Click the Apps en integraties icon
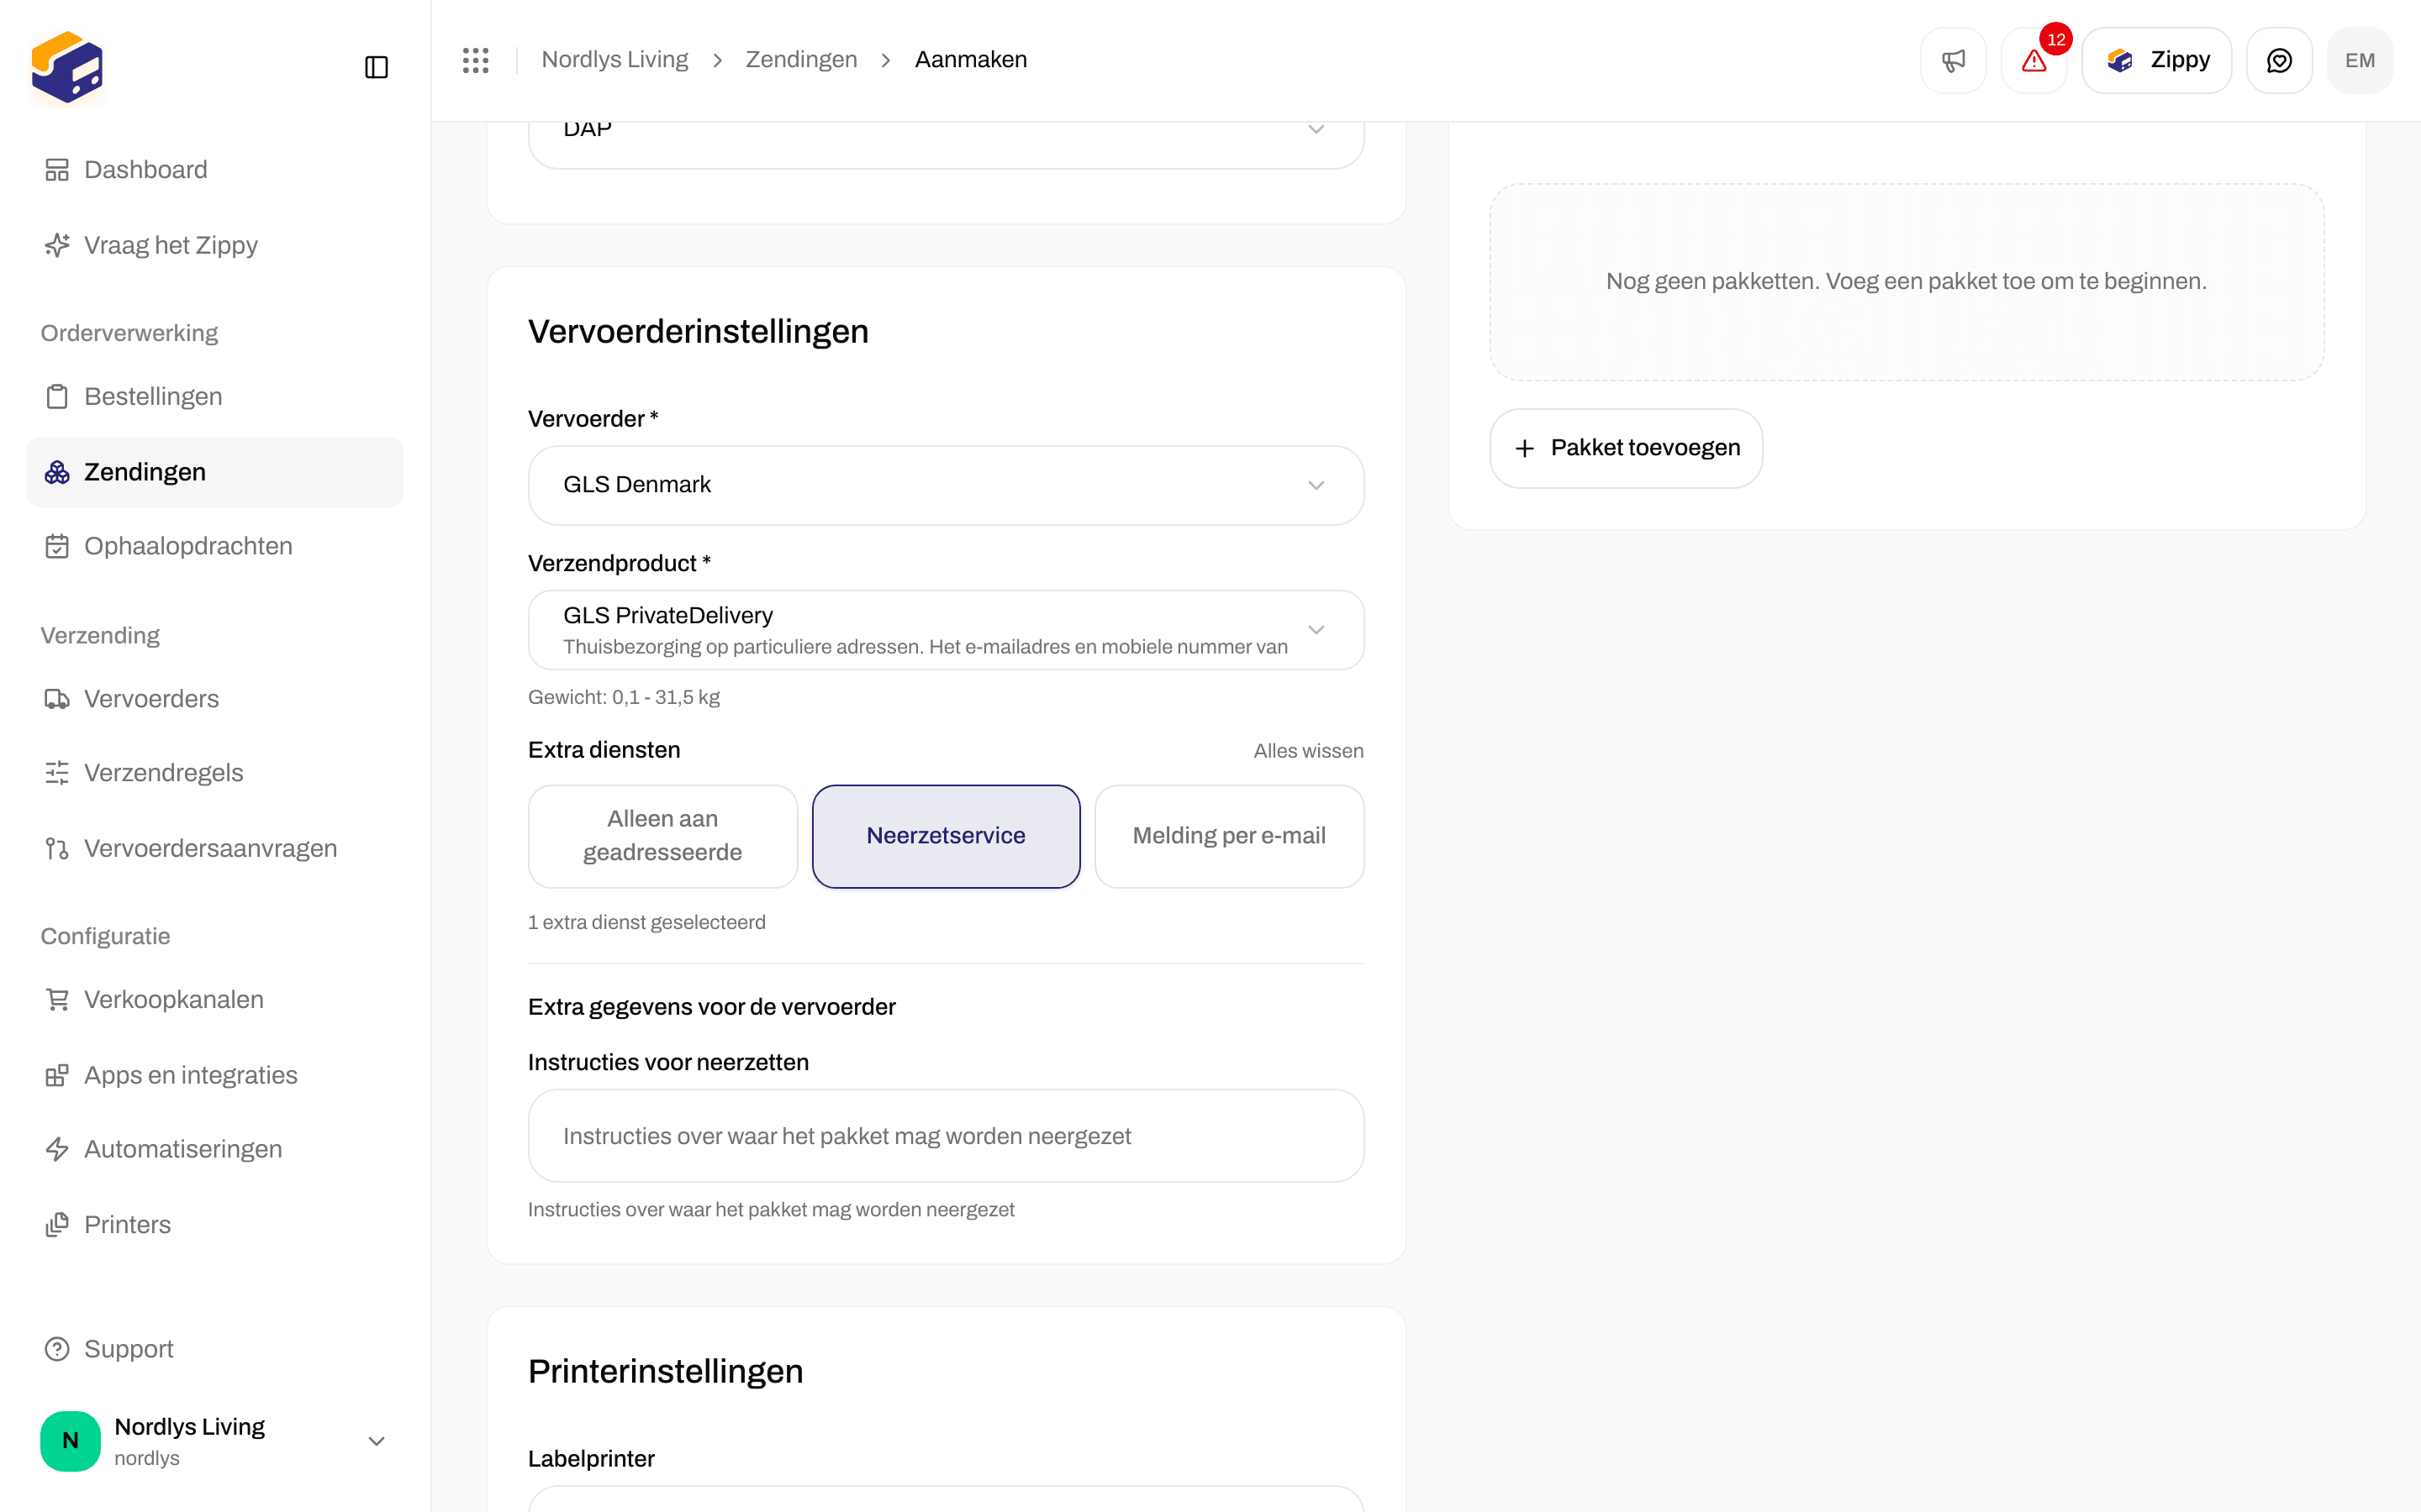 57,1075
